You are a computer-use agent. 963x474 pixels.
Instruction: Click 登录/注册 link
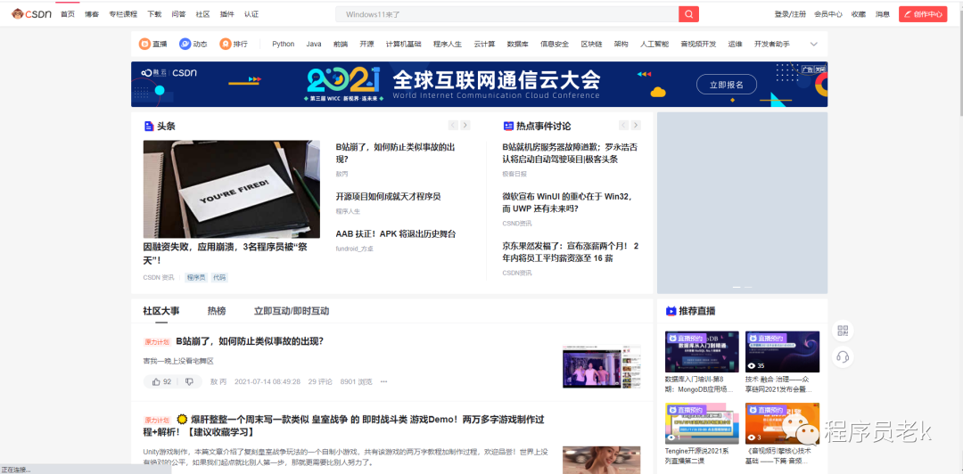pyautogui.click(x=790, y=14)
